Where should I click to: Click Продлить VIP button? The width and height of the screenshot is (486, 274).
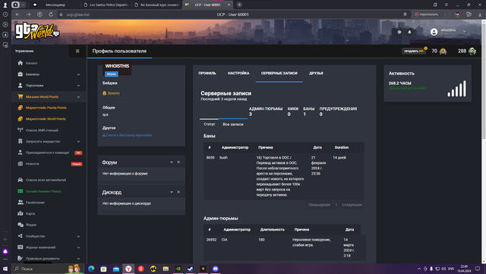coord(413,51)
